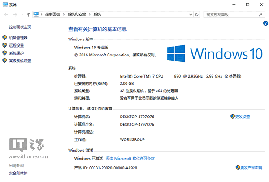Click the shield icon beside 系统保护
This screenshot has width=269, height=182.
5,53
